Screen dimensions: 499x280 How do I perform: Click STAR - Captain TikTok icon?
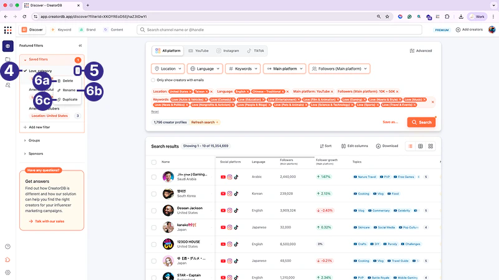[236, 277]
